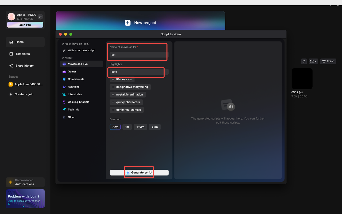Open the Auto captions recommendation banner
342x214 pixels.
pos(25,182)
